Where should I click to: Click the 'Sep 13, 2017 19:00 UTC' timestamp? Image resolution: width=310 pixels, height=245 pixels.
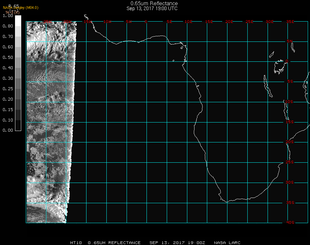coord(152,8)
